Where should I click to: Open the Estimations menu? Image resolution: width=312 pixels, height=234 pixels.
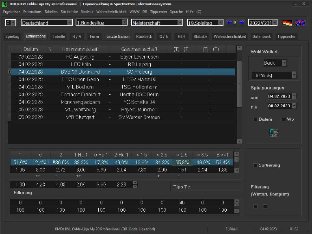pos(32,11)
